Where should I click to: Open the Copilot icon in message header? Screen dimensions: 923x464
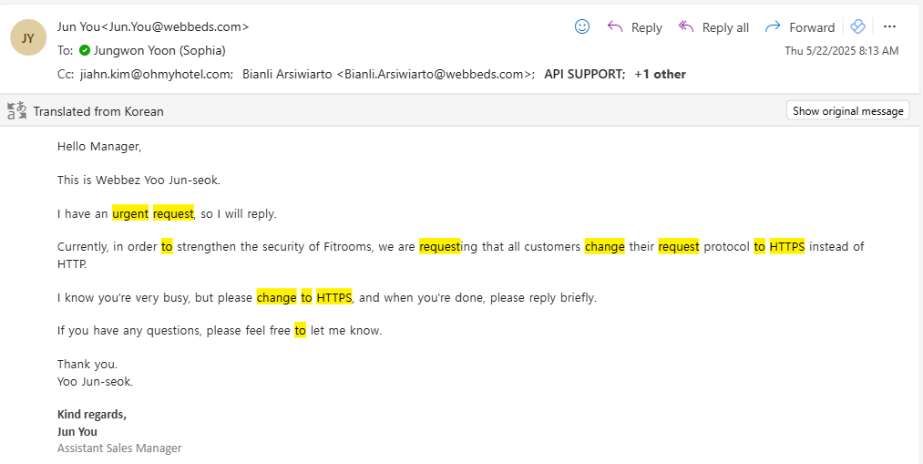(857, 26)
